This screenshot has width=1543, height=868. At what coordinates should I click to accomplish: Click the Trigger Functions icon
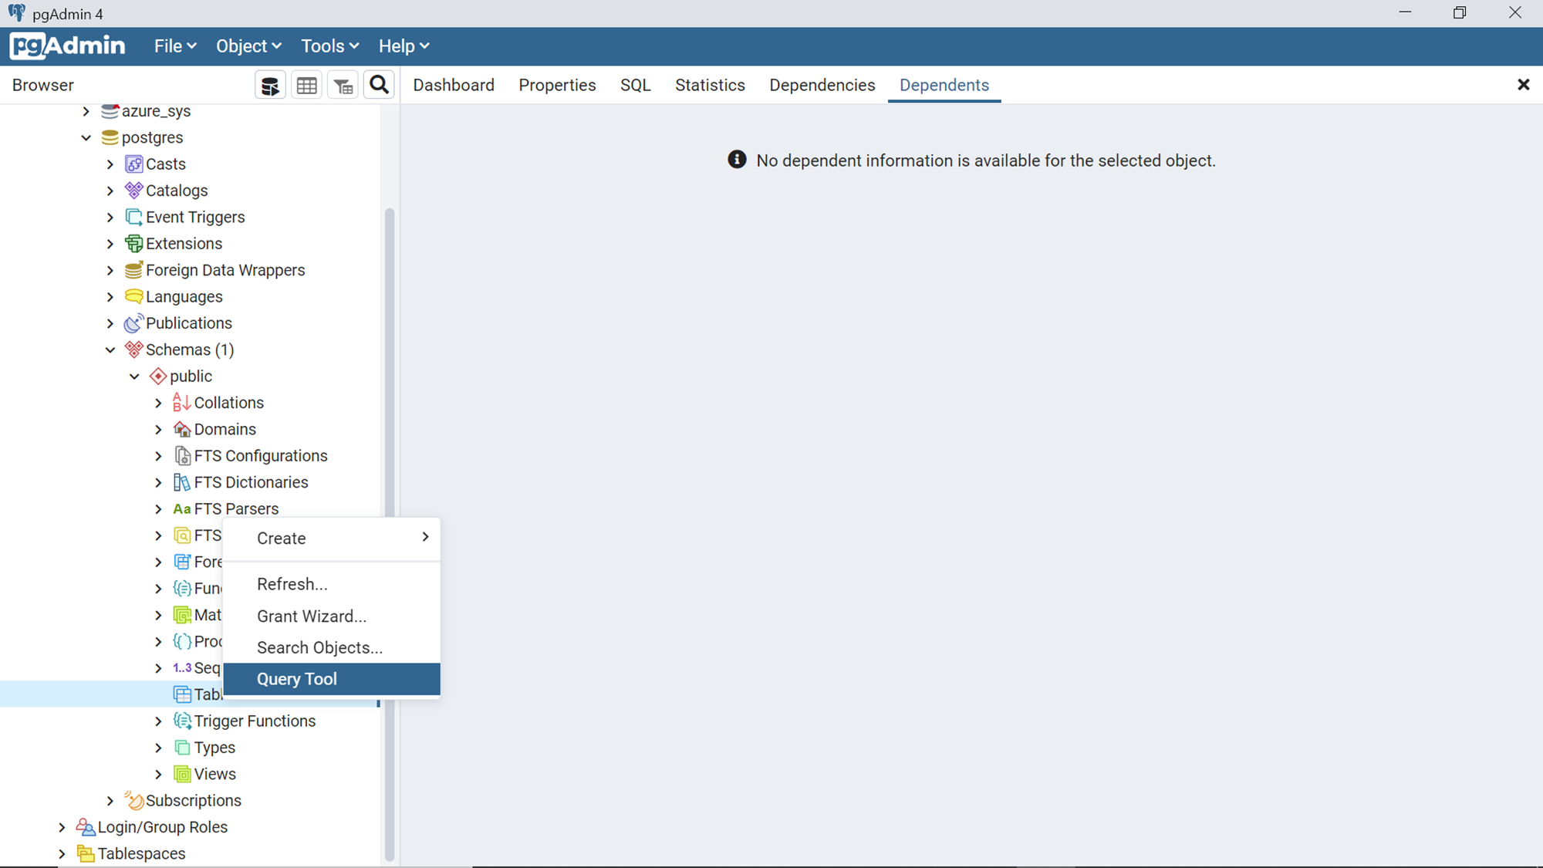click(182, 721)
